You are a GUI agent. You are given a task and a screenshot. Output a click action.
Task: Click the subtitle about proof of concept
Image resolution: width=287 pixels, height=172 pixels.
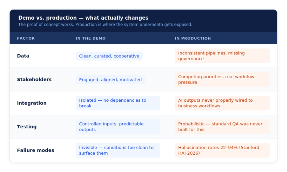pos(105,24)
